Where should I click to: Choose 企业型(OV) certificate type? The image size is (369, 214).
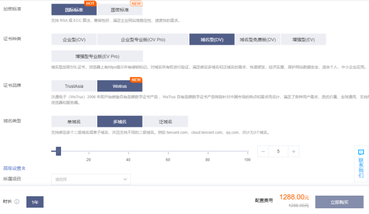[x=74, y=40]
